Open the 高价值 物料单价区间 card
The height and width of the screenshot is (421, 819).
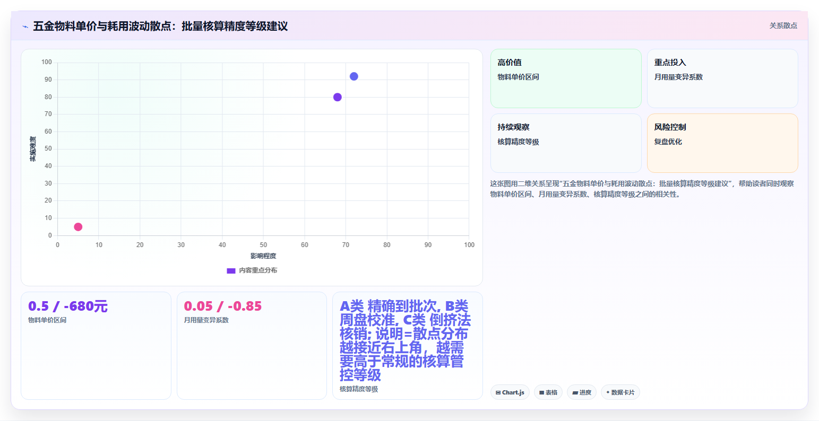[566, 78]
